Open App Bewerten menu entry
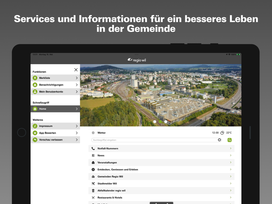This screenshot has width=272, height=204. [55, 133]
